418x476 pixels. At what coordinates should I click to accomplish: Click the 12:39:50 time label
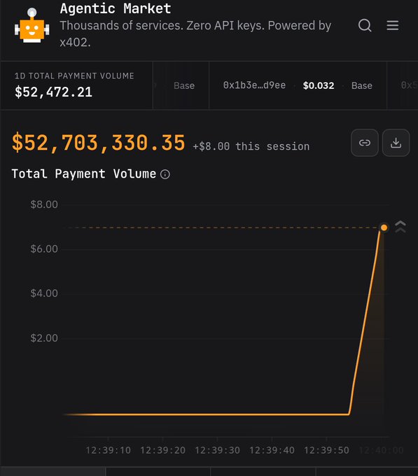(327, 450)
